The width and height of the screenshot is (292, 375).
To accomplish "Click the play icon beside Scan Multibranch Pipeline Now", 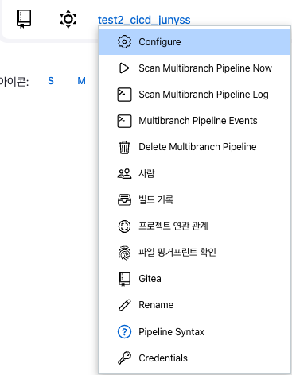I will pyautogui.click(x=124, y=68).
